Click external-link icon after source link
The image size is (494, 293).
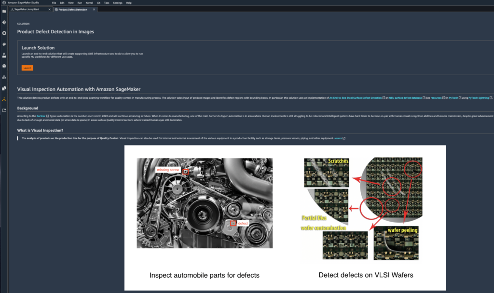[344, 138]
